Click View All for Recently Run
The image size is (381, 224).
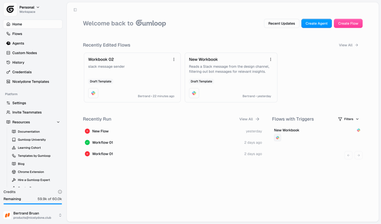click(x=249, y=119)
